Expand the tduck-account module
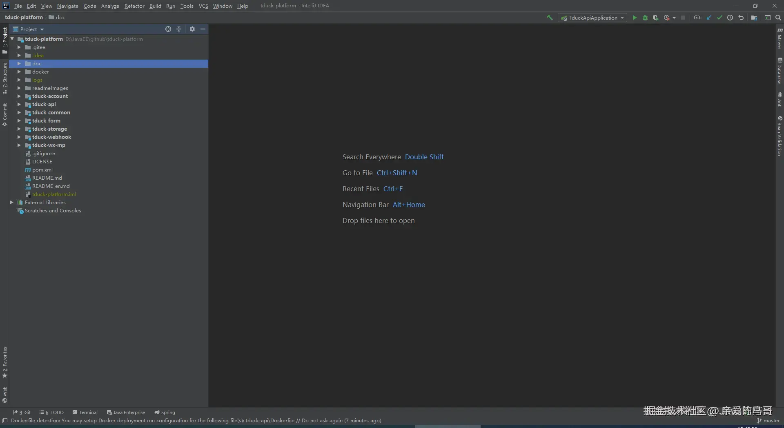Viewport: 784px width, 428px height. coord(19,96)
